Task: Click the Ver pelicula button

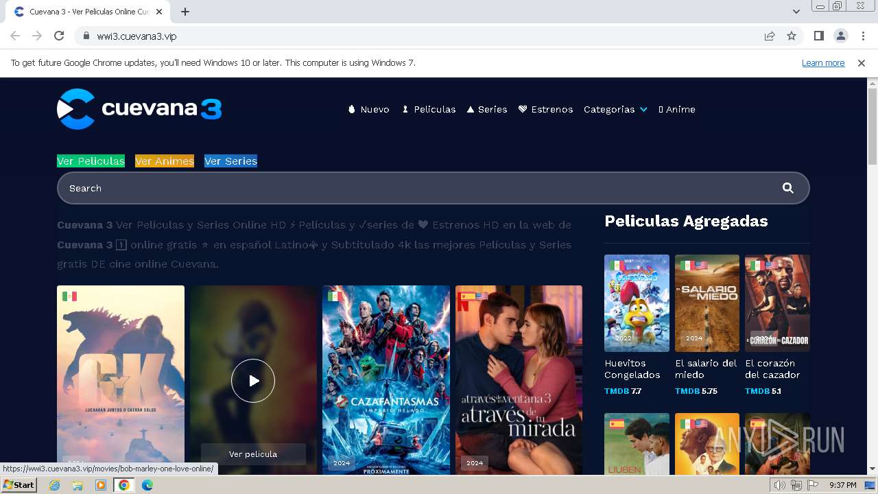Action: 253,454
